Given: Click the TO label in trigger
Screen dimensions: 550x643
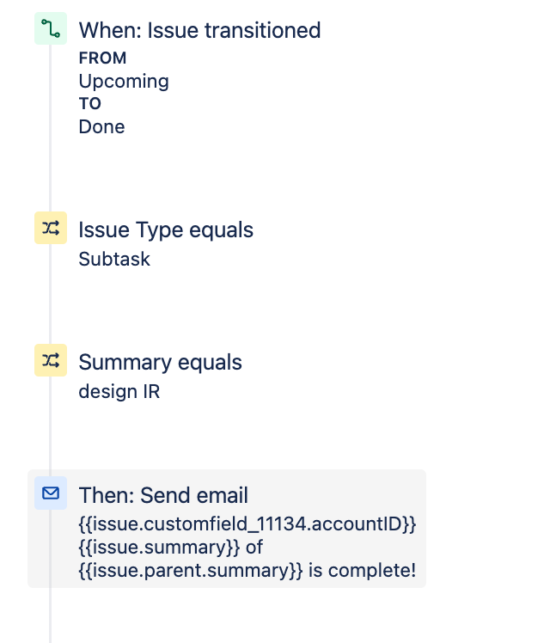Looking at the screenshot, I should click(89, 104).
